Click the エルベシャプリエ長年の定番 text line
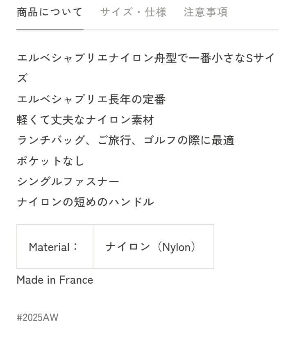This screenshot has width=295, height=339. [91, 99]
